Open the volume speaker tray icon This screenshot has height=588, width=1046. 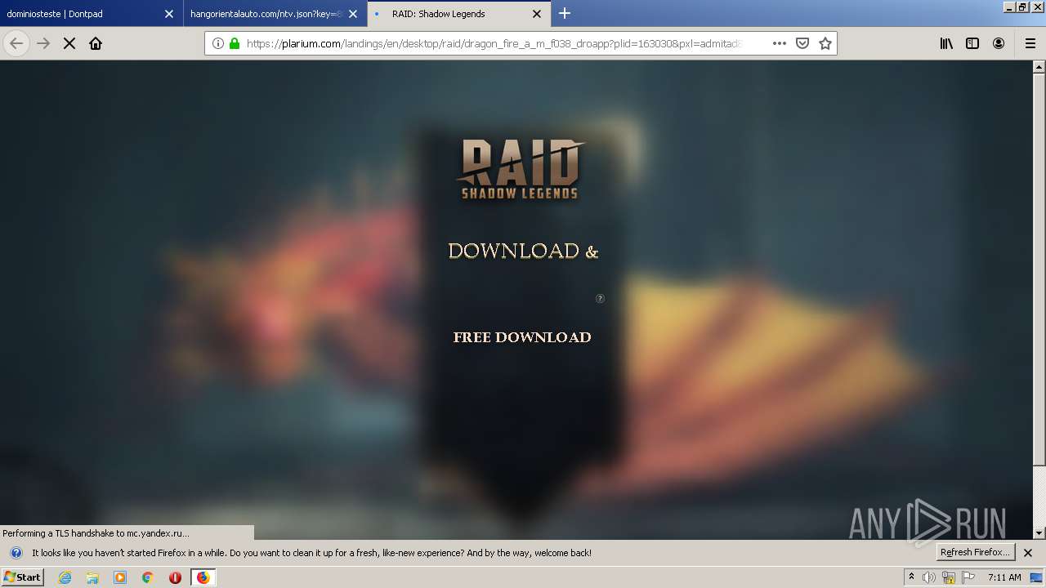click(929, 577)
